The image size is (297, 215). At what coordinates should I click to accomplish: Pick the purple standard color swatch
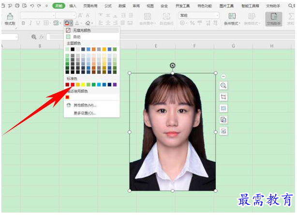(x=115, y=85)
